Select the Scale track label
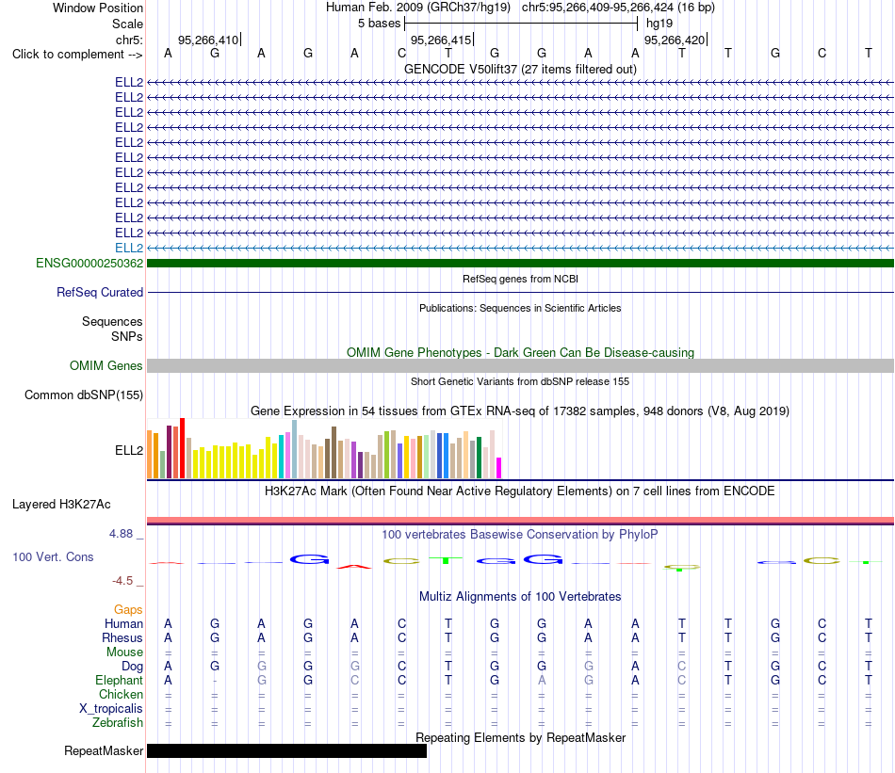Screen dimensions: 895x773 [x=127, y=24]
